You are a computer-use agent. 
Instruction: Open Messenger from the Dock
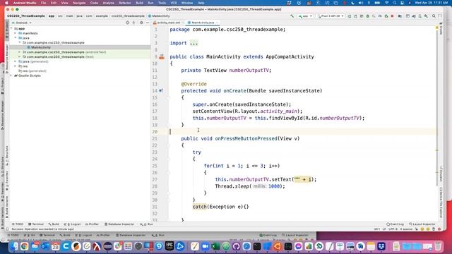298,246
